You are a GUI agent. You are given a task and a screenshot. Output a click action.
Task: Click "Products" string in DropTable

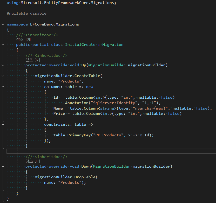(70, 182)
